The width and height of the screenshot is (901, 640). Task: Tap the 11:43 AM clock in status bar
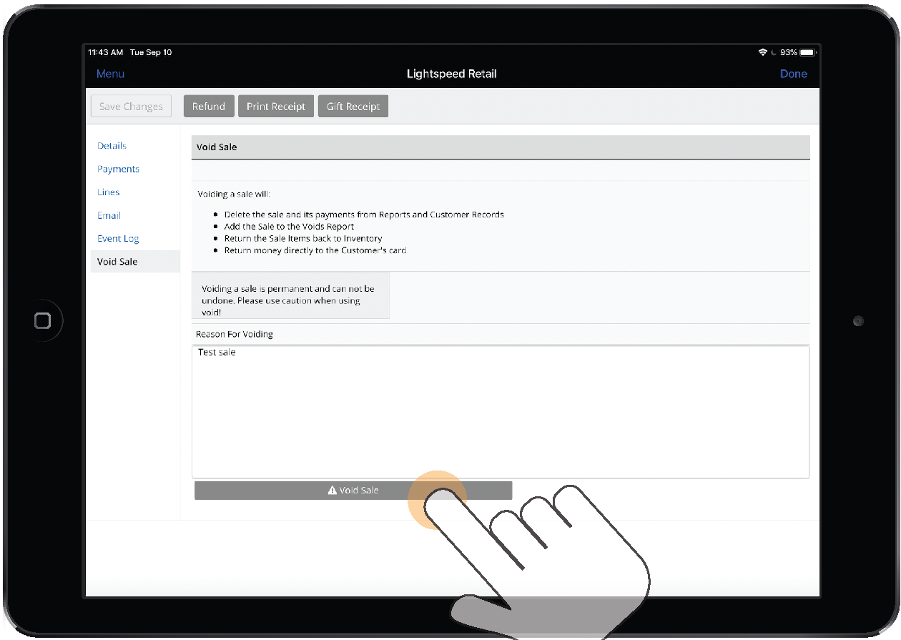(106, 52)
